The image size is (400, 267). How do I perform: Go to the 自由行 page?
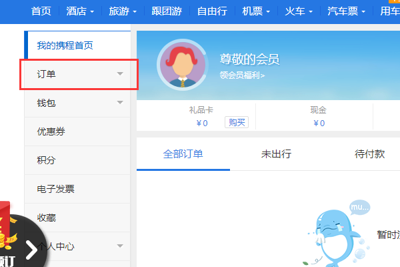212,11
